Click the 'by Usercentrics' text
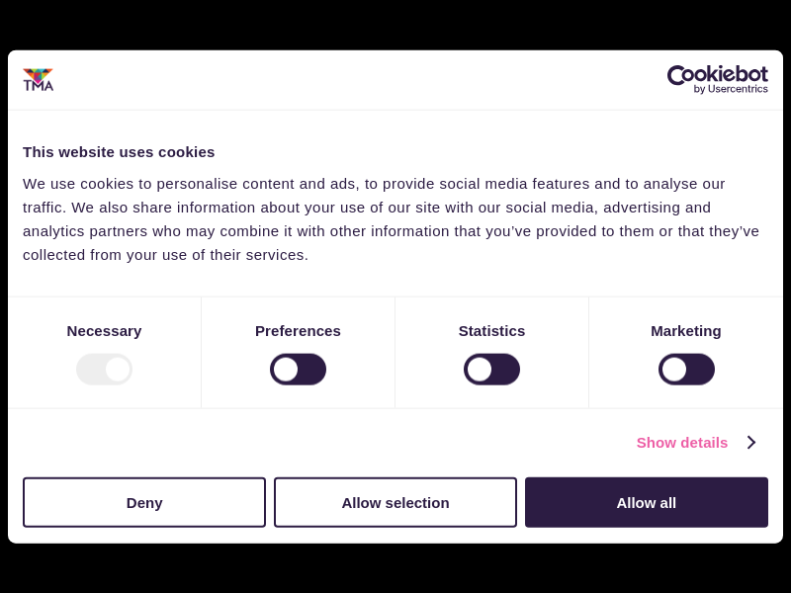The width and height of the screenshot is (791, 593). coord(731,90)
